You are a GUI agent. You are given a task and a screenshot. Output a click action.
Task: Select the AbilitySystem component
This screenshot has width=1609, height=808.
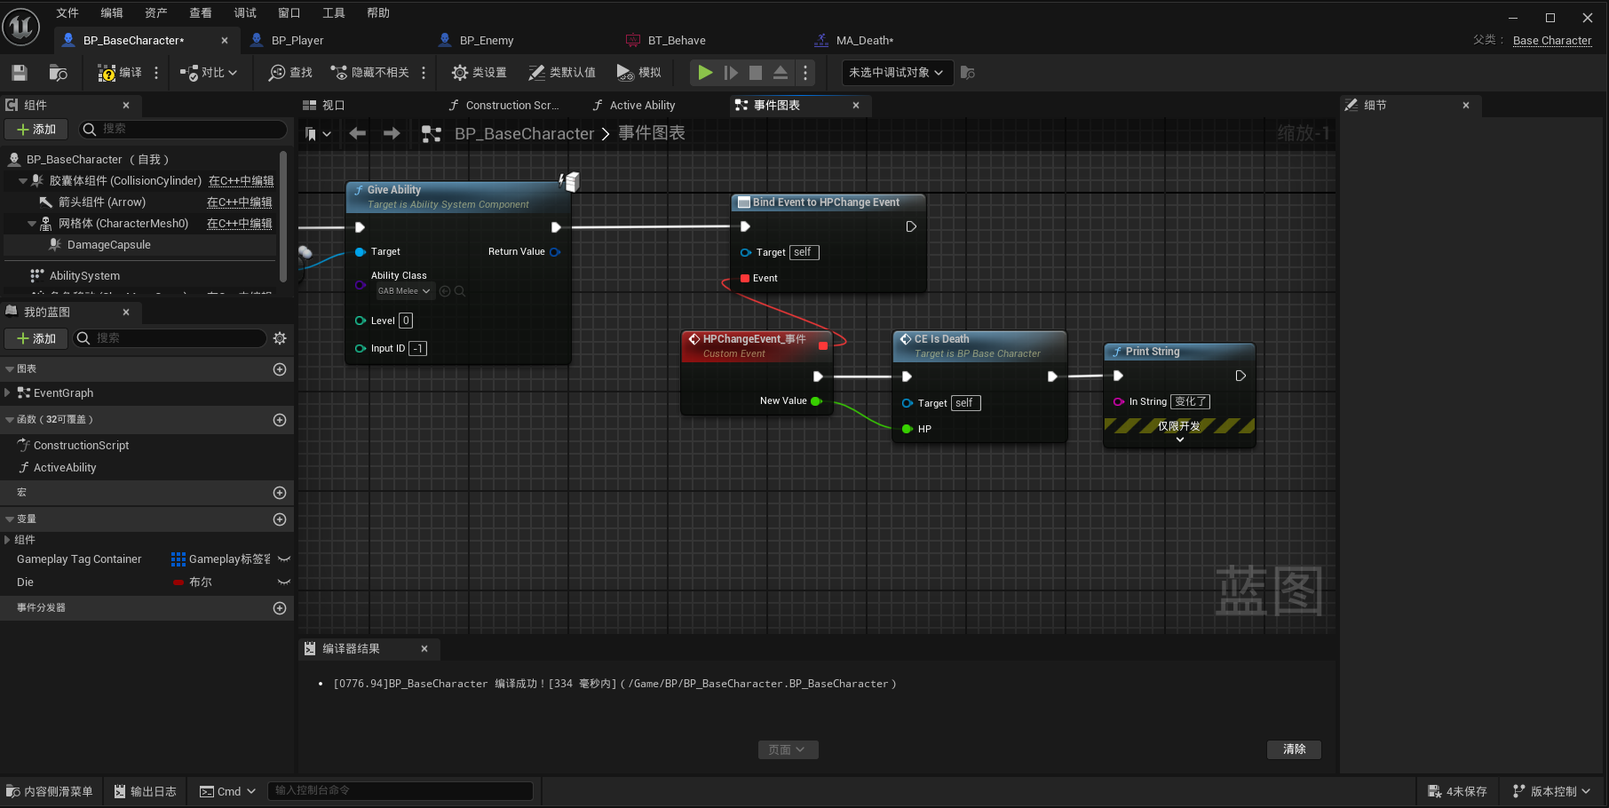(84, 276)
